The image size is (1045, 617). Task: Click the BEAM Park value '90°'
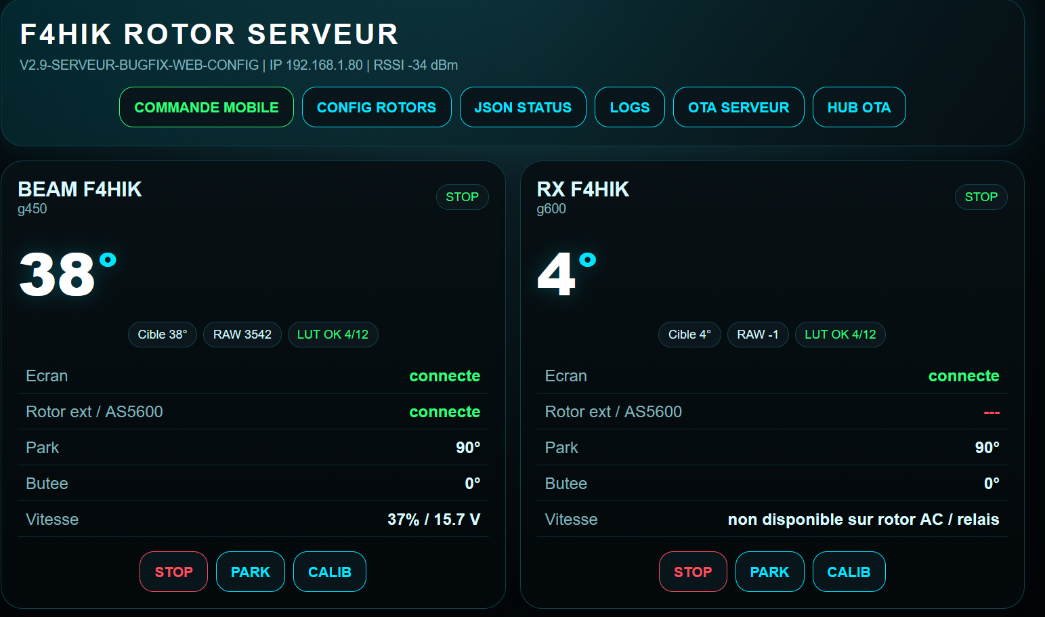468,448
